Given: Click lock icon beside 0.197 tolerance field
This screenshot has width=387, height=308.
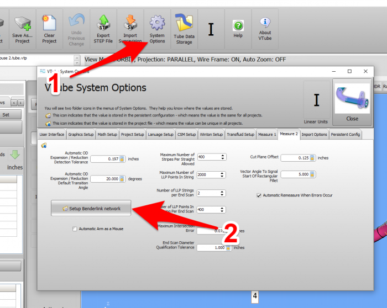Looking at the screenshot, I should [122, 159].
